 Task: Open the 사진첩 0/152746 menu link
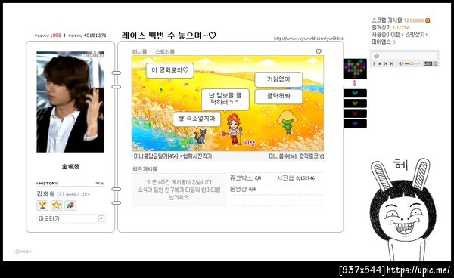tap(296, 178)
